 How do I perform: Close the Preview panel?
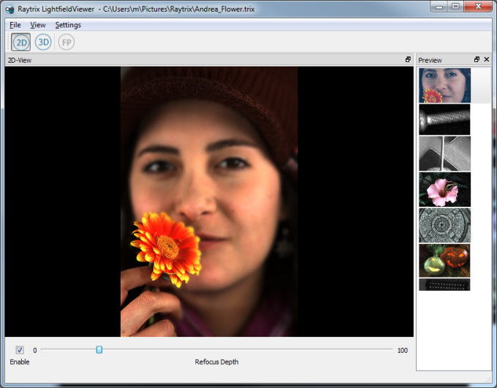pyautogui.click(x=487, y=59)
